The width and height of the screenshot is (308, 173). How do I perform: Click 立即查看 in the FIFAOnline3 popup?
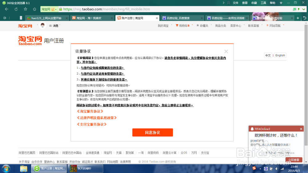[x=294, y=160]
